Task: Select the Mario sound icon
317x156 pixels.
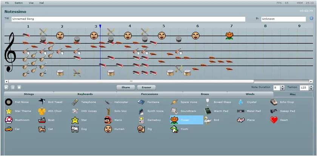Action: point(108,120)
